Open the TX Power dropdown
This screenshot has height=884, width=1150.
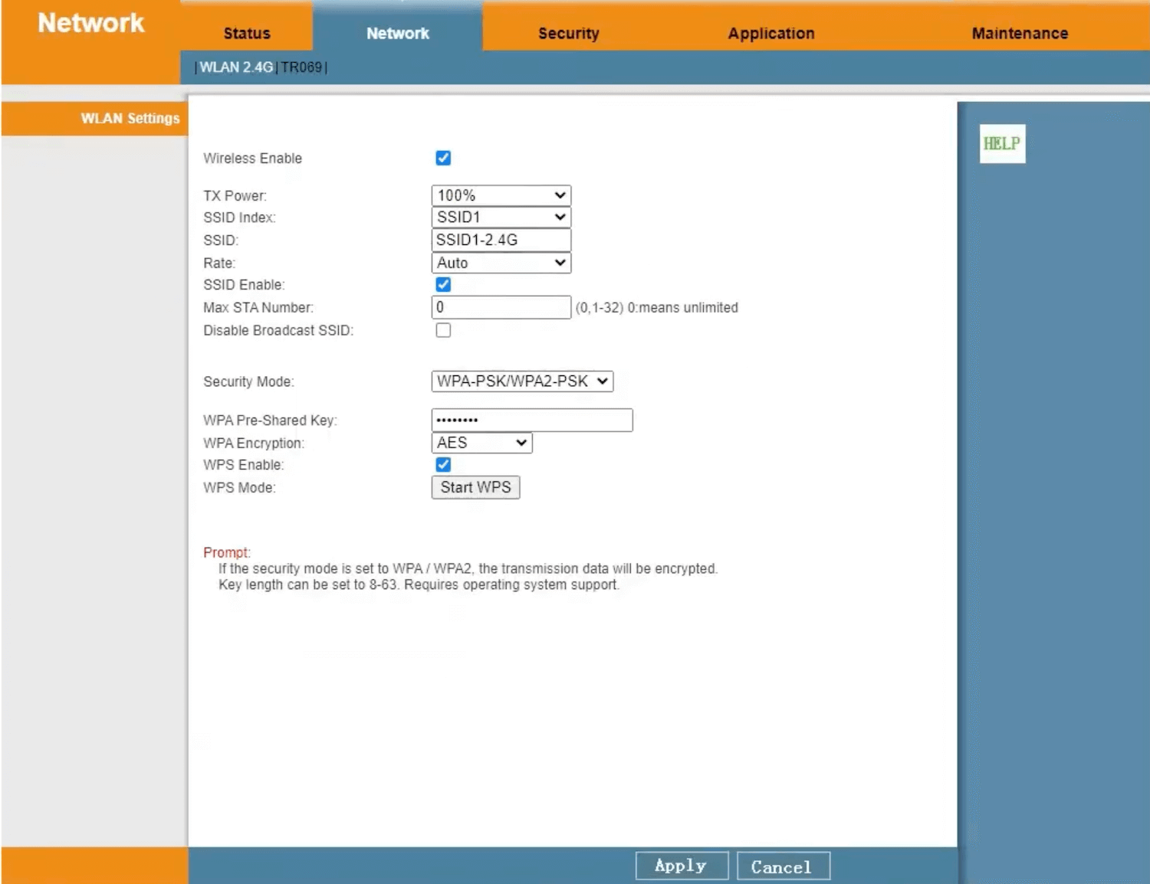point(501,195)
